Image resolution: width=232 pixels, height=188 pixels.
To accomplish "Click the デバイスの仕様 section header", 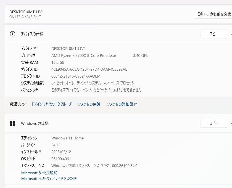I will click(x=118, y=34).
